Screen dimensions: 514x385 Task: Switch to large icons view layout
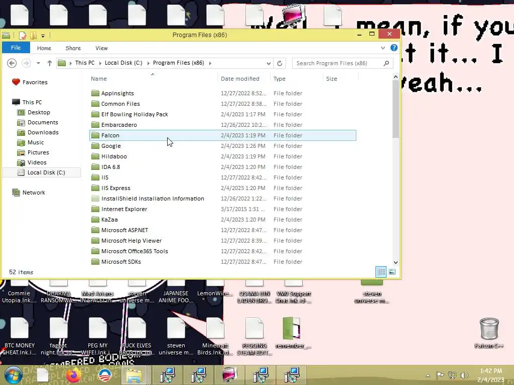[392, 272]
